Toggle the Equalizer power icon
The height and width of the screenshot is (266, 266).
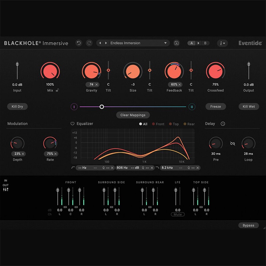click(x=72, y=123)
